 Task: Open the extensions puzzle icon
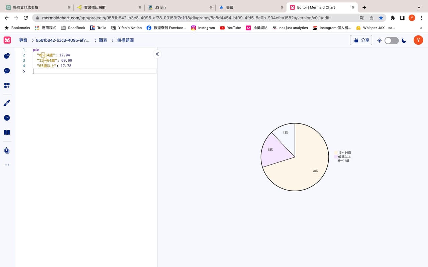(393, 18)
